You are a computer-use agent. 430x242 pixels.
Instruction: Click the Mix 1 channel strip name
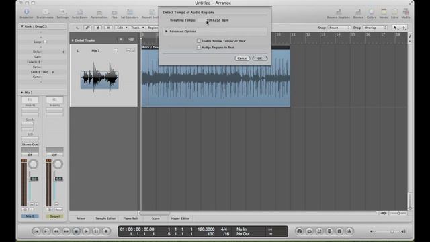[30, 216]
